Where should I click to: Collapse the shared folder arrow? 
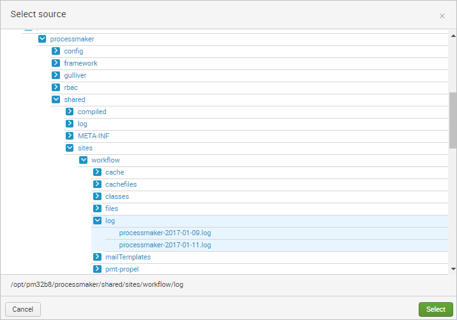[56, 99]
